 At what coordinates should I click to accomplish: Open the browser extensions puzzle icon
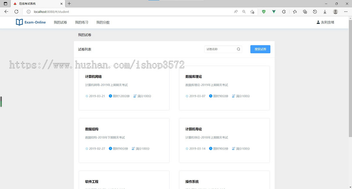coord(284,12)
